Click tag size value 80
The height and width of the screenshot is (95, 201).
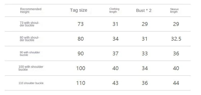point(81,39)
